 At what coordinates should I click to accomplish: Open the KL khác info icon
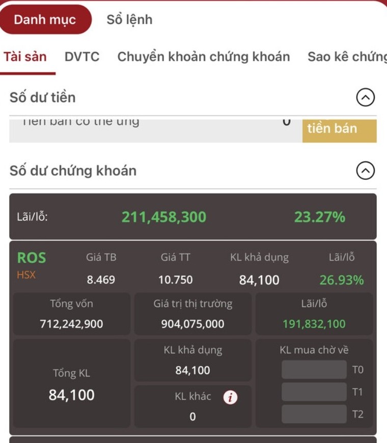click(230, 398)
